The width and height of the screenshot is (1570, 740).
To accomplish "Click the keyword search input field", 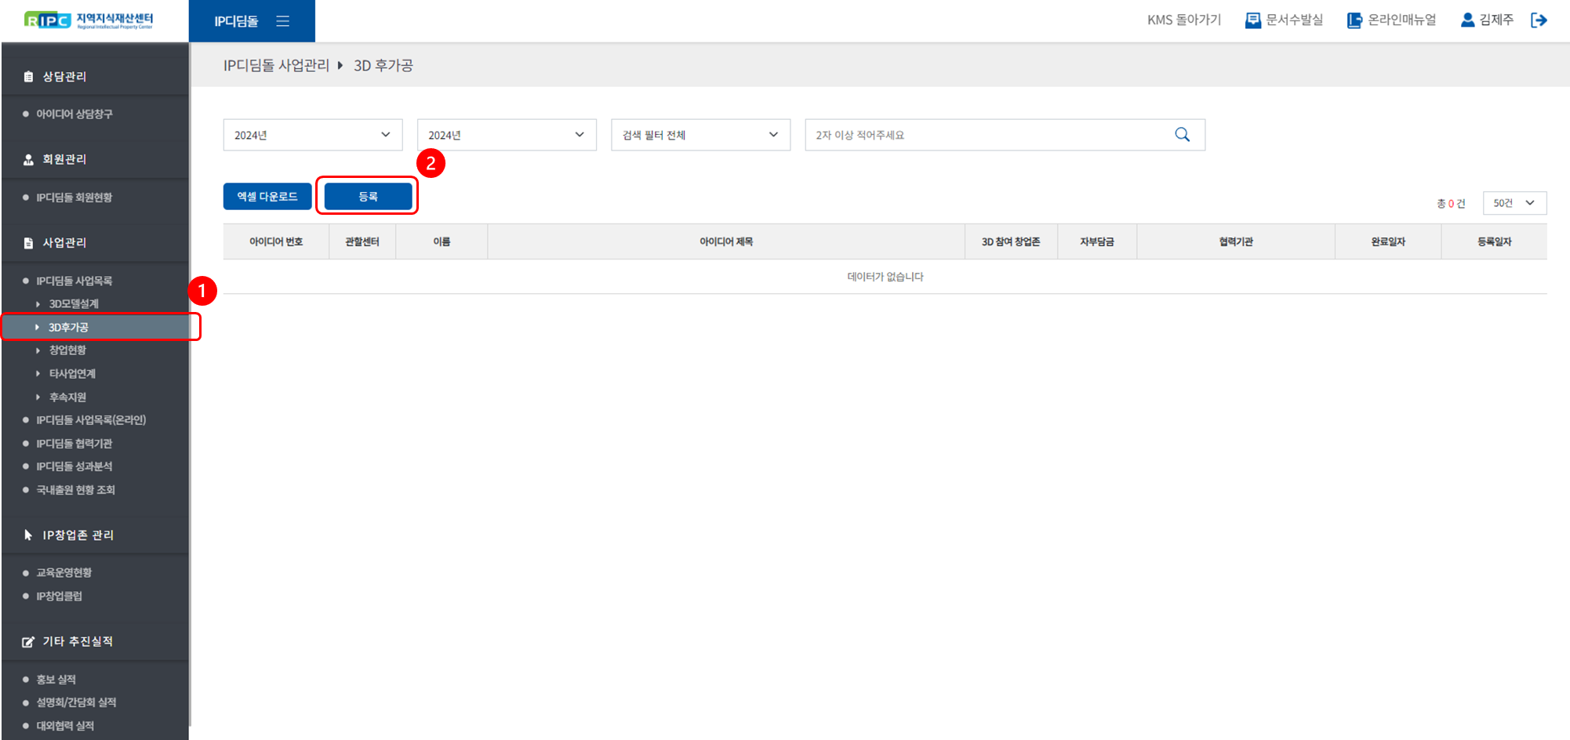I will point(988,135).
